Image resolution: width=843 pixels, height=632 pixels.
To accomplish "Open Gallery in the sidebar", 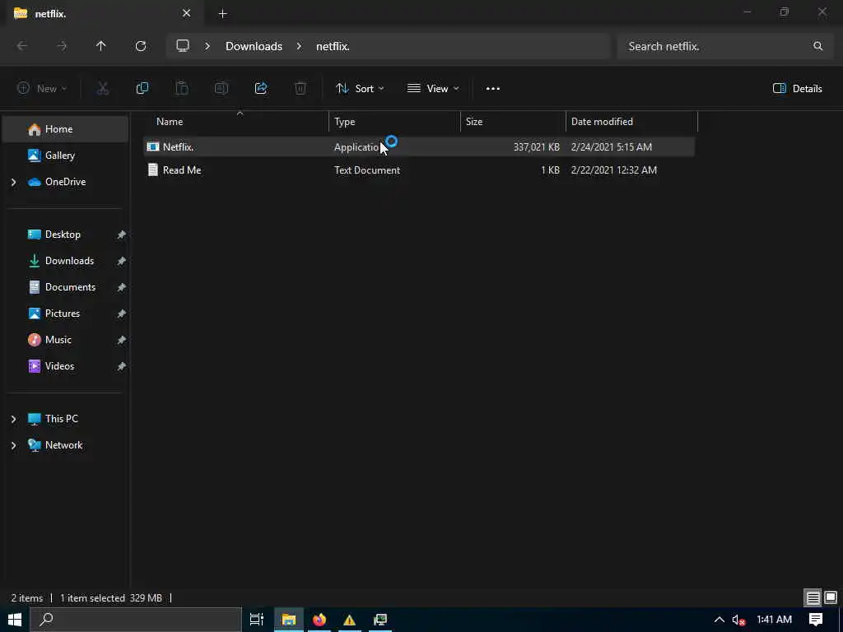I will 65,156.
